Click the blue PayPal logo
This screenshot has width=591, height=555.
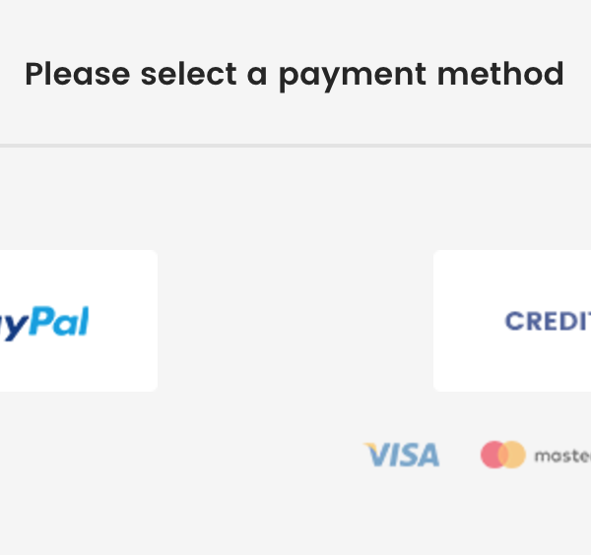[x=44, y=322]
